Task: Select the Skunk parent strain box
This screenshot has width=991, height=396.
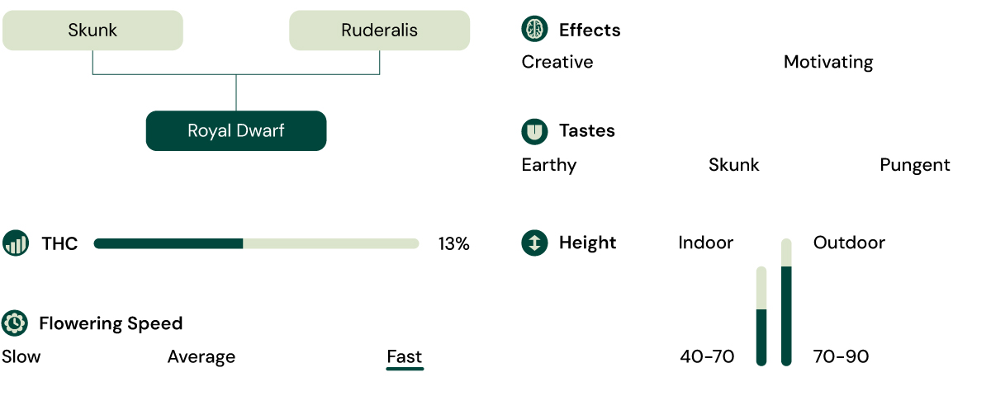Action: tap(92, 31)
